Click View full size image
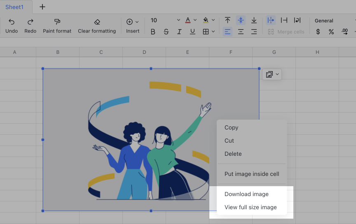This screenshot has height=224, width=356. (x=251, y=207)
